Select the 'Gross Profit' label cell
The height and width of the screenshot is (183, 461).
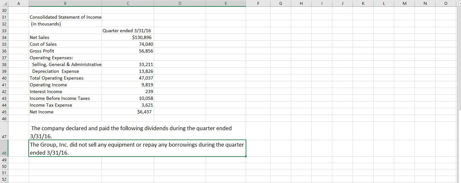click(x=65, y=51)
